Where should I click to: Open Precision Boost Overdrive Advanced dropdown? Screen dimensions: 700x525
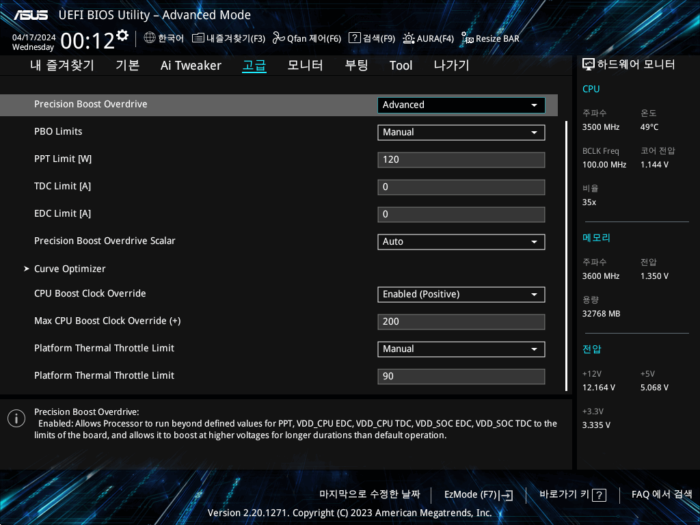tap(461, 105)
